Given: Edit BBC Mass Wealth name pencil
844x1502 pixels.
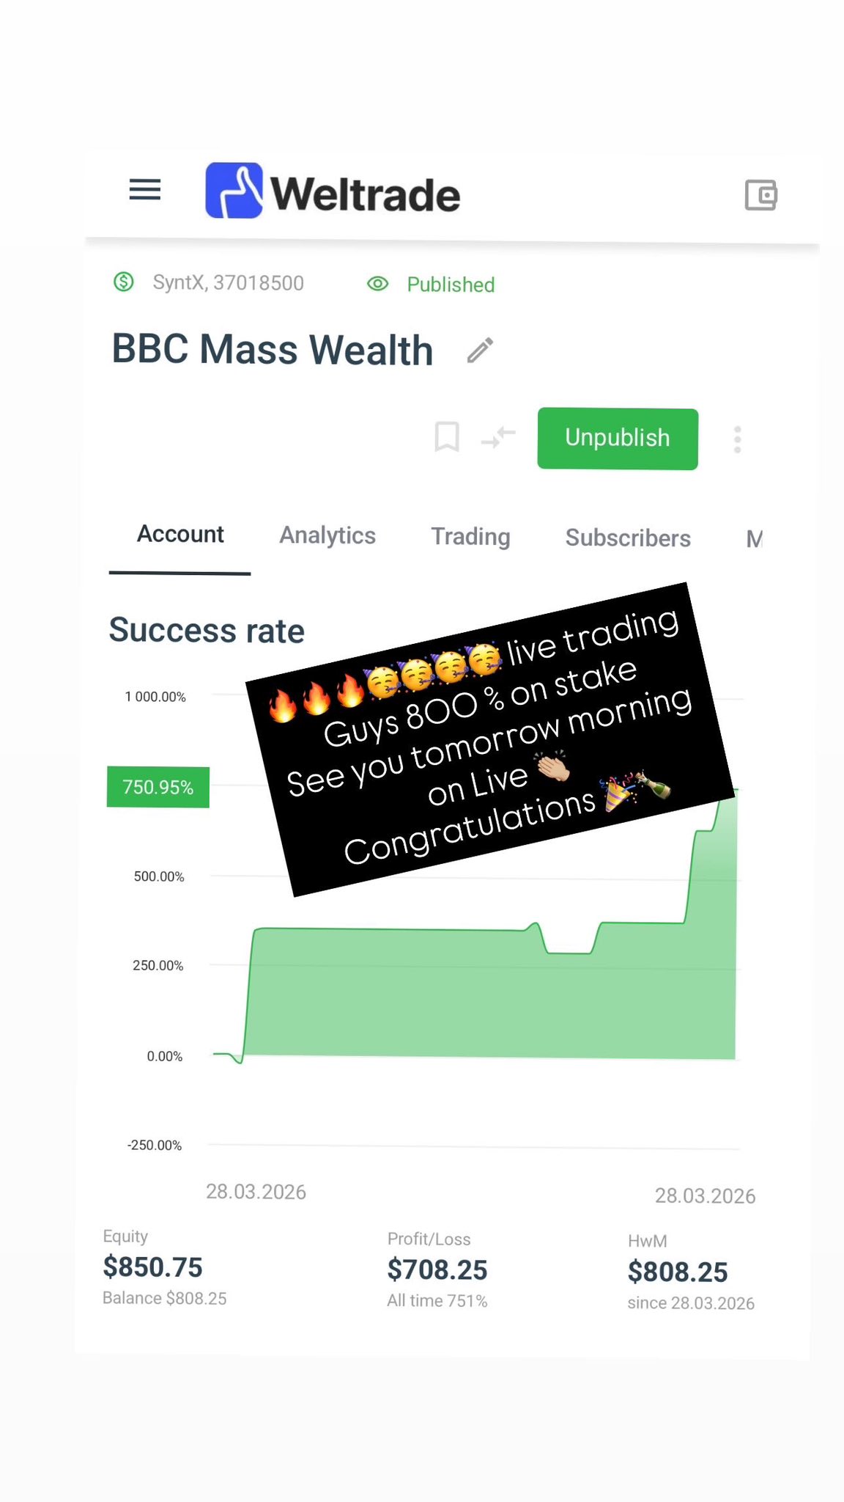Looking at the screenshot, I should pos(481,351).
